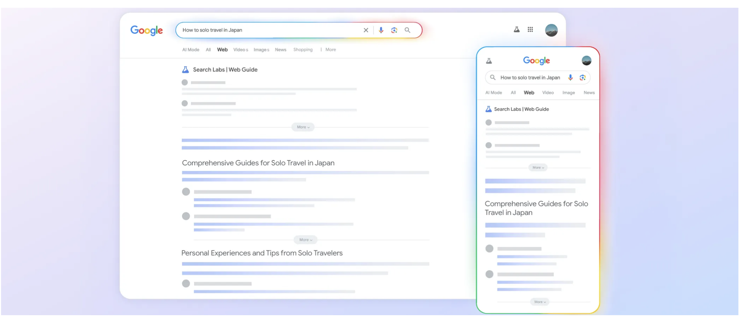This screenshot has height=318, width=743.
Task: Open Google Lens search in the desktop search bar
Action: 394,30
